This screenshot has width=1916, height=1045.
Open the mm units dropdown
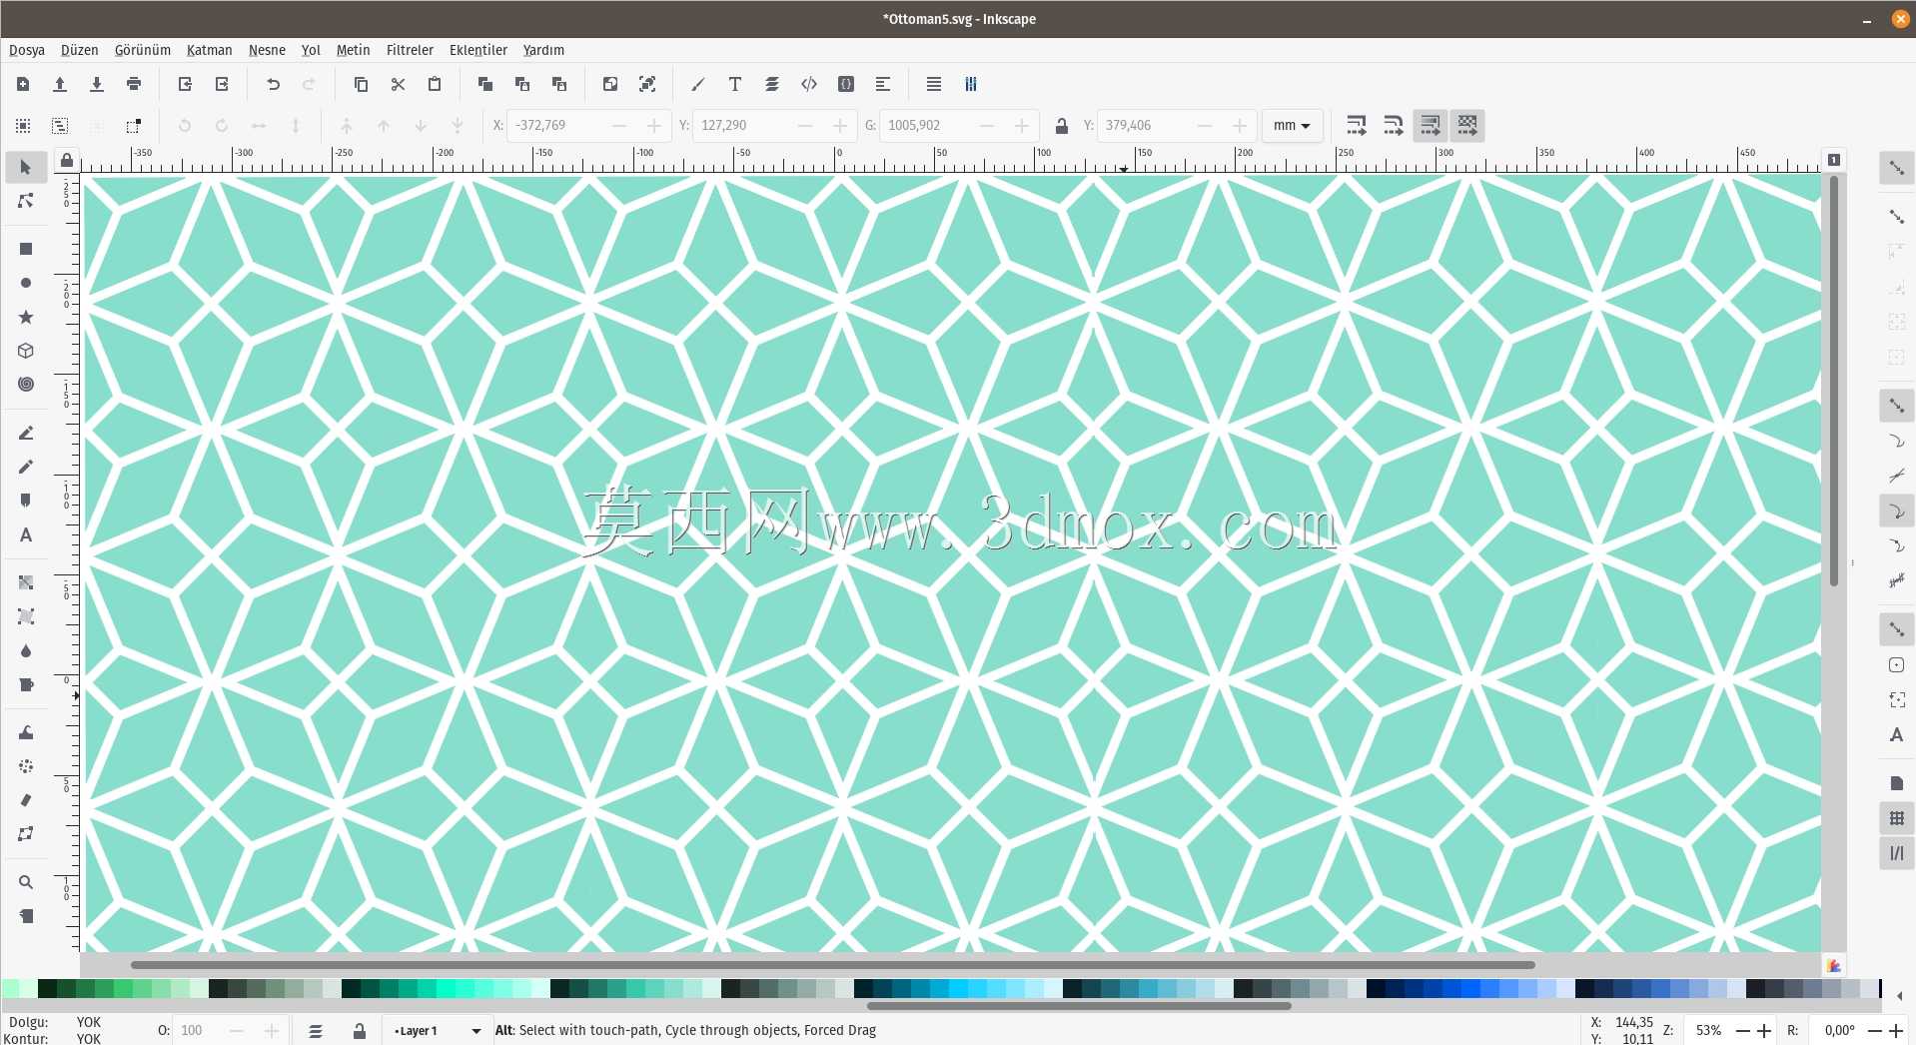(x=1292, y=126)
